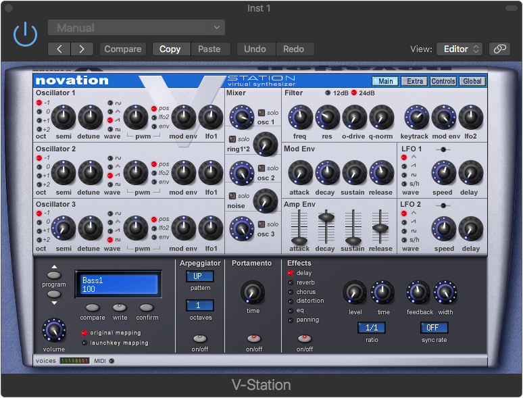Toggle the plugin power button
This screenshot has width=523, height=398.
25,34
